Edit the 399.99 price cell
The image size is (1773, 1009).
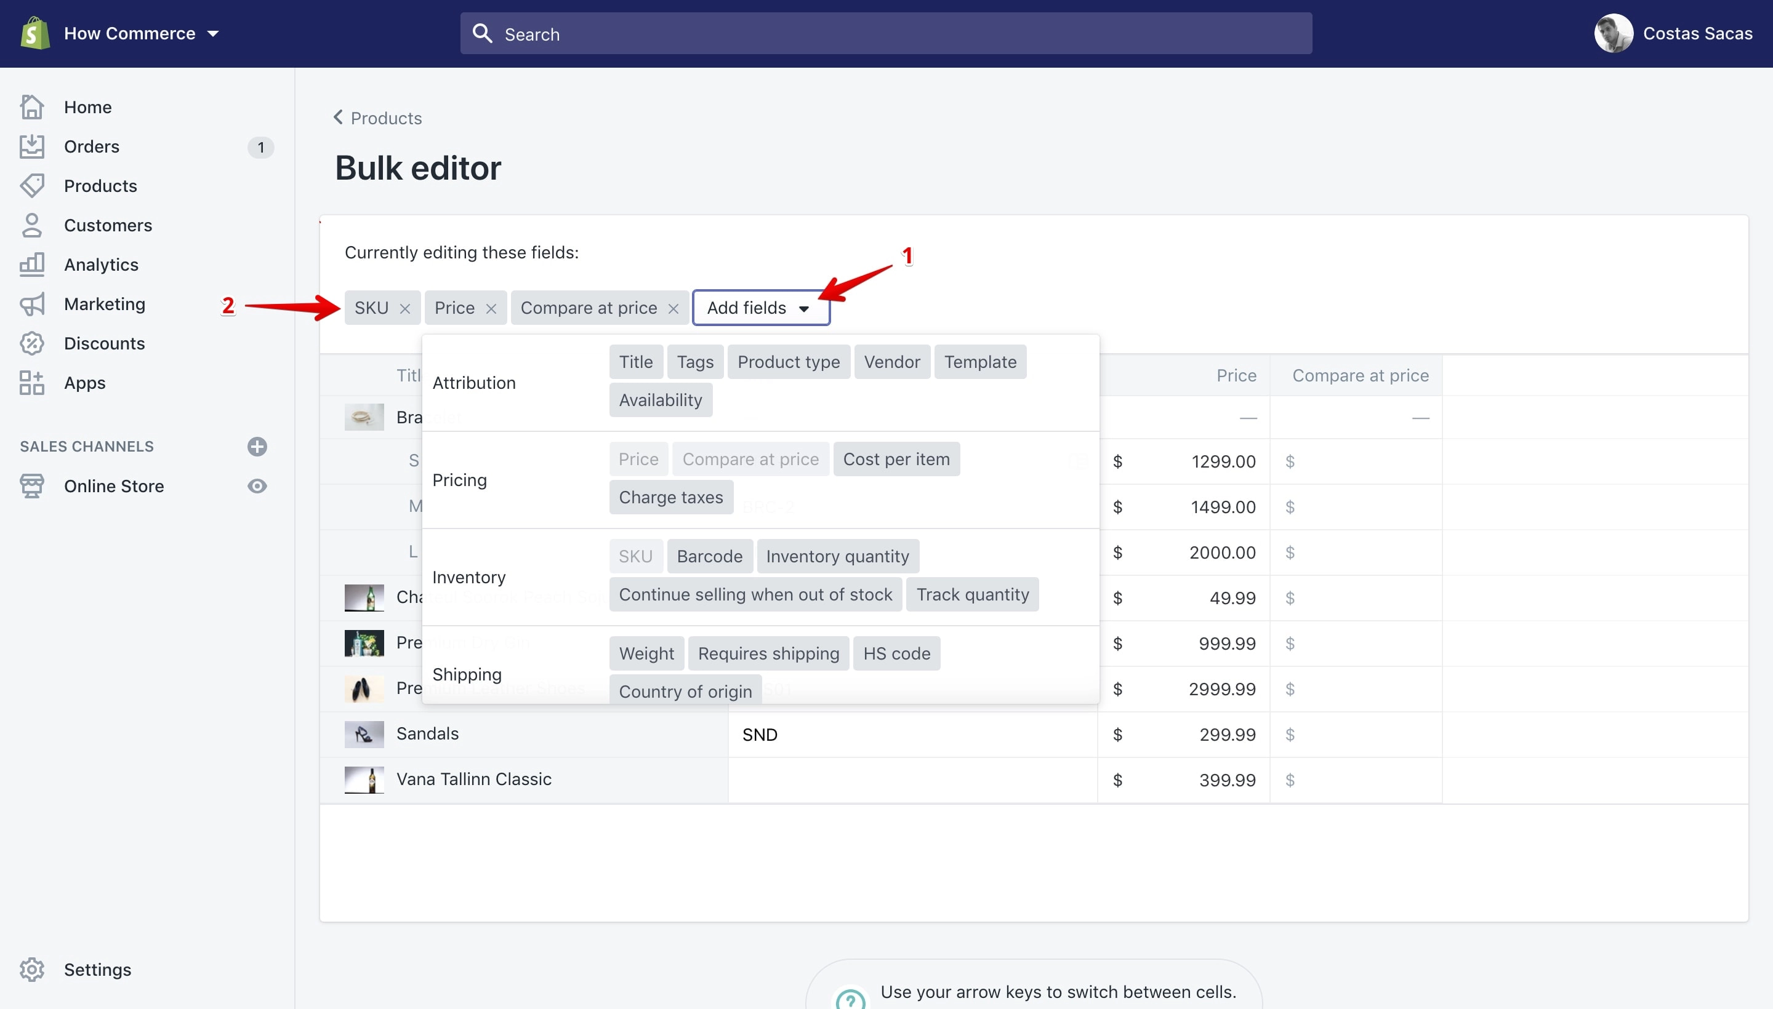1184,780
